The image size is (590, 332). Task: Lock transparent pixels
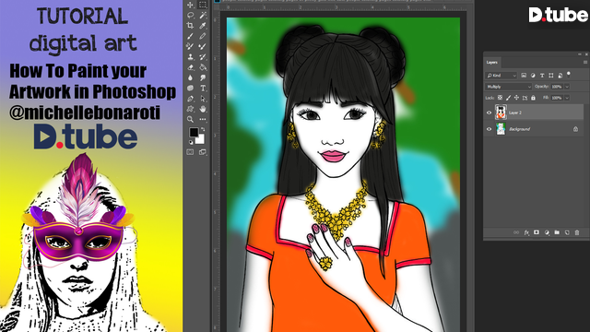click(x=500, y=98)
